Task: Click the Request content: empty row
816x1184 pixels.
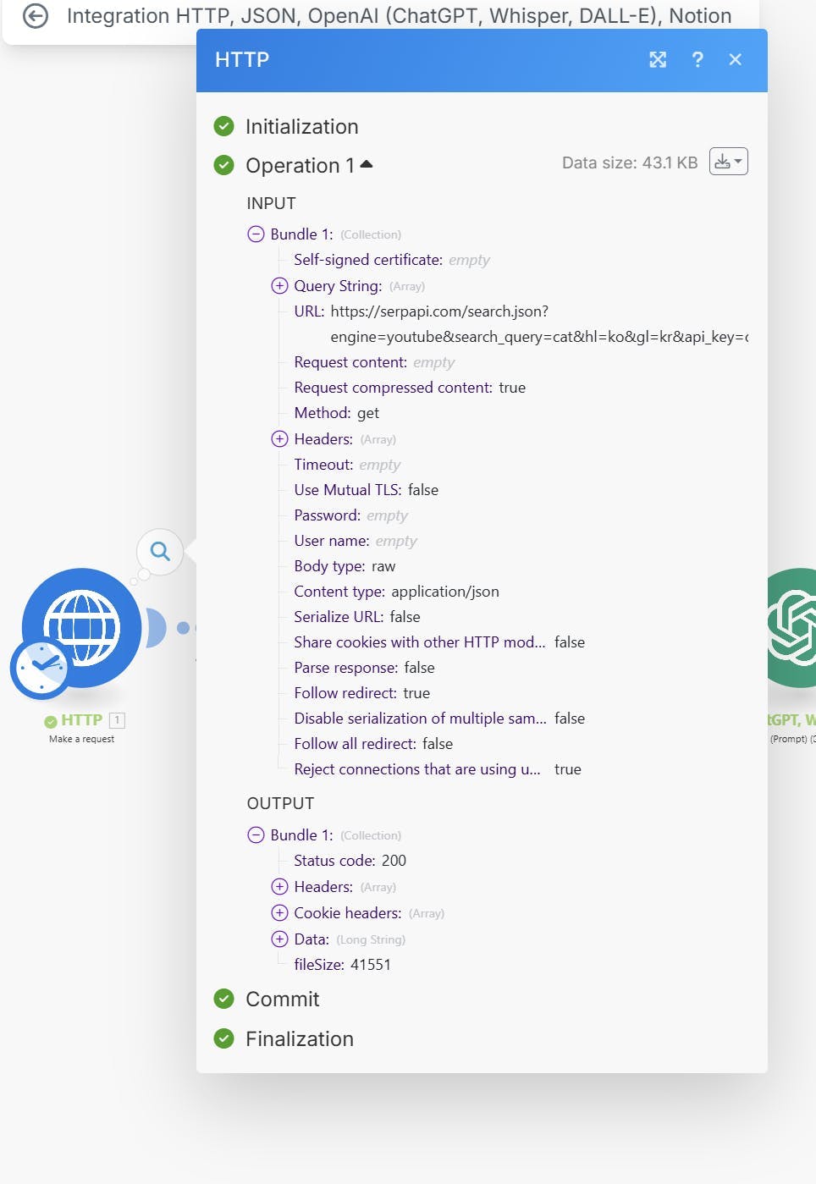Action: click(374, 362)
